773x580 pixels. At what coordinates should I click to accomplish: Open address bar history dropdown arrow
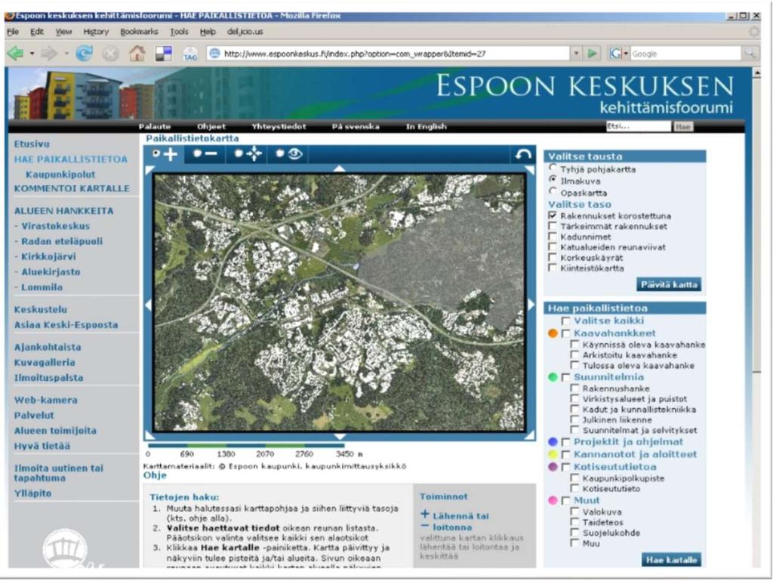576,54
